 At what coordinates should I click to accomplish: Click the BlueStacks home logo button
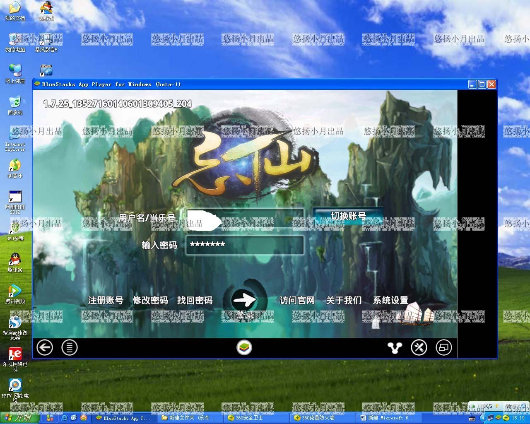click(x=244, y=347)
